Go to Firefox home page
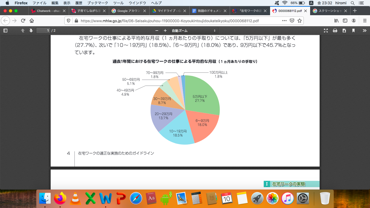 click(x=32, y=21)
